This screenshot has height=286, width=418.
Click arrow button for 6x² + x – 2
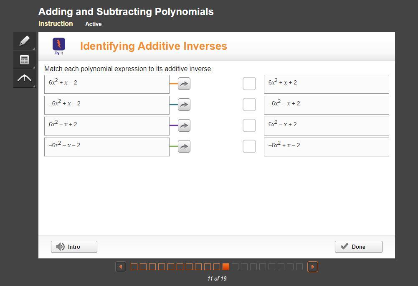(x=184, y=84)
